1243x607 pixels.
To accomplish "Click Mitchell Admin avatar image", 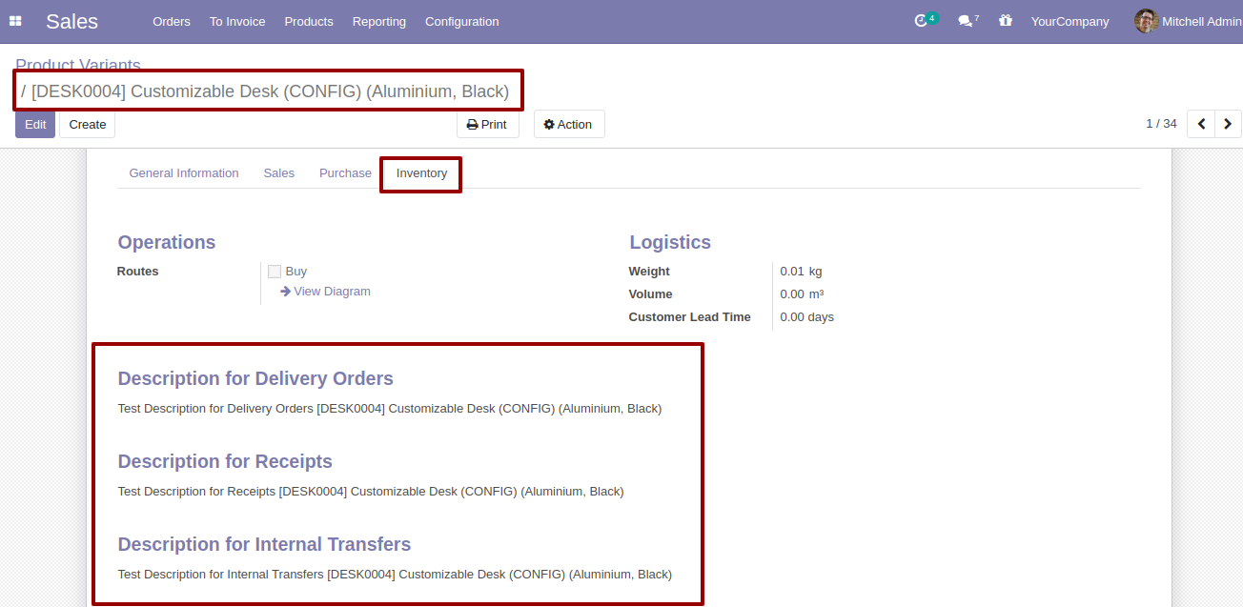I will click(x=1146, y=21).
